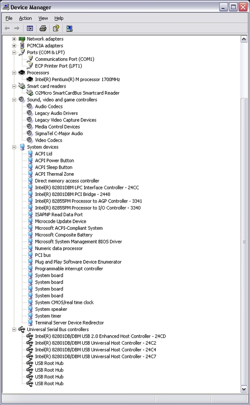This screenshot has height=405, width=250.
Task: Open the View menu
Action: click(x=43, y=18)
